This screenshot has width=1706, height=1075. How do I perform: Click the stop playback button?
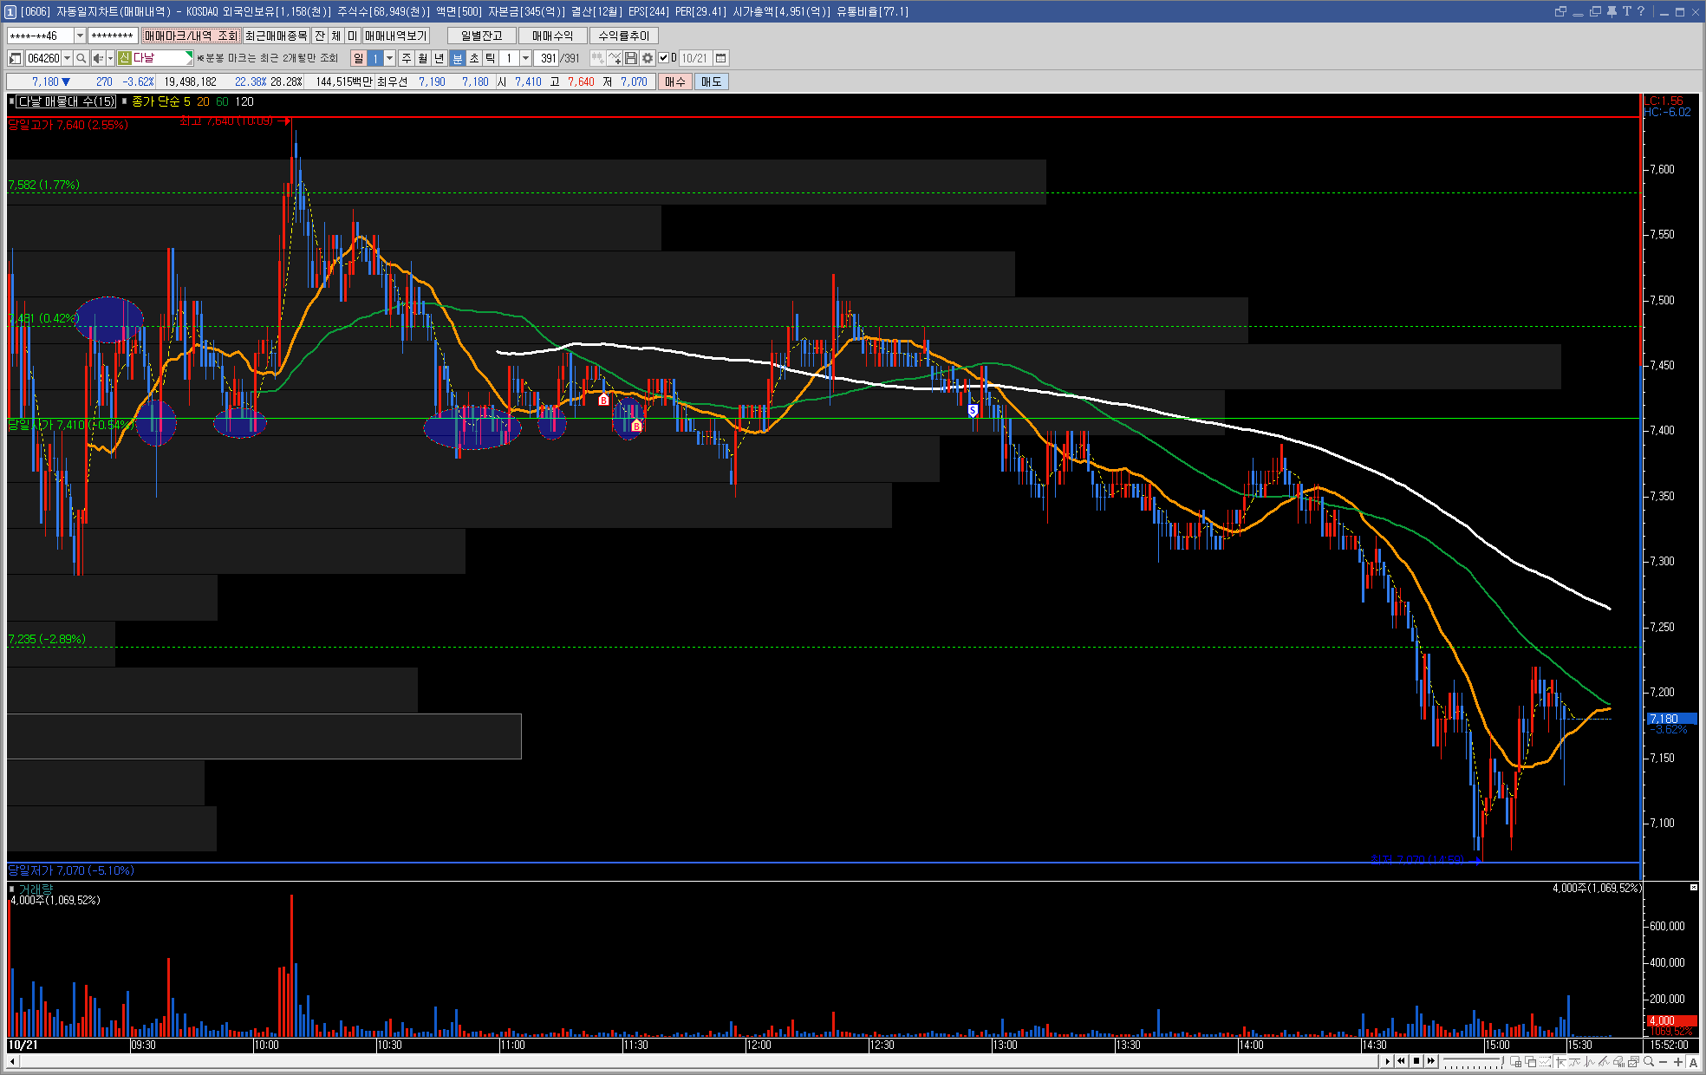click(1416, 1061)
